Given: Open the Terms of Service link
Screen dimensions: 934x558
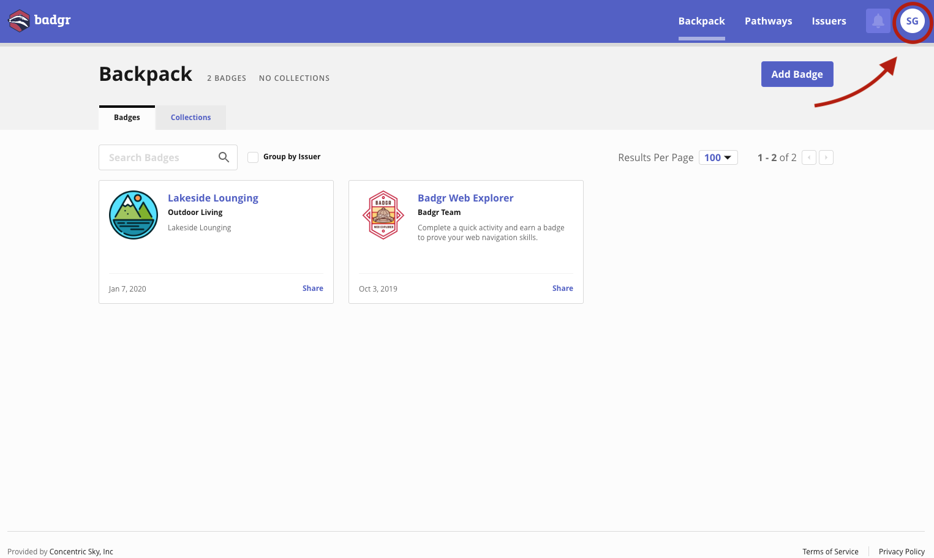Looking at the screenshot, I should (x=830, y=552).
